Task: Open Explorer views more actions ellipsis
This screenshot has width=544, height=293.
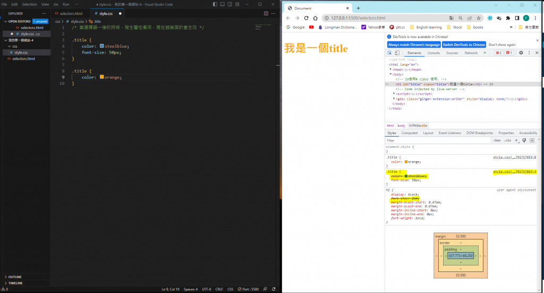Action: pyautogui.click(x=44, y=13)
